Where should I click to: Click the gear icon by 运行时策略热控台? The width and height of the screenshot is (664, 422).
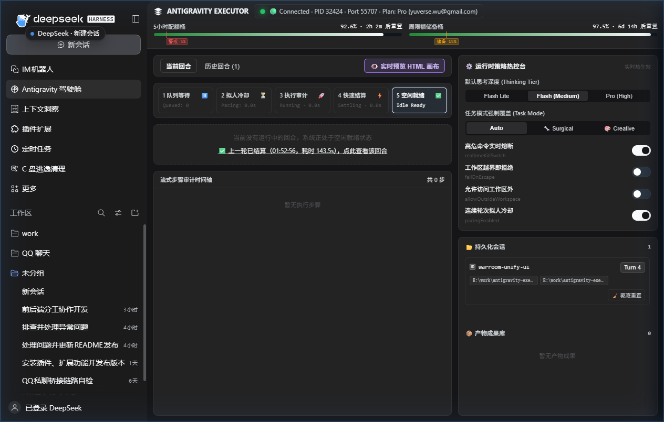pyautogui.click(x=469, y=67)
